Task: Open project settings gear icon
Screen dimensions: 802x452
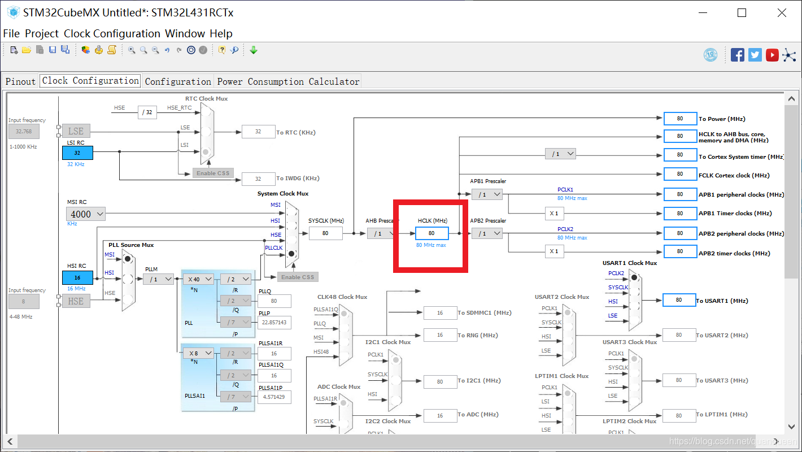Action: [x=99, y=50]
